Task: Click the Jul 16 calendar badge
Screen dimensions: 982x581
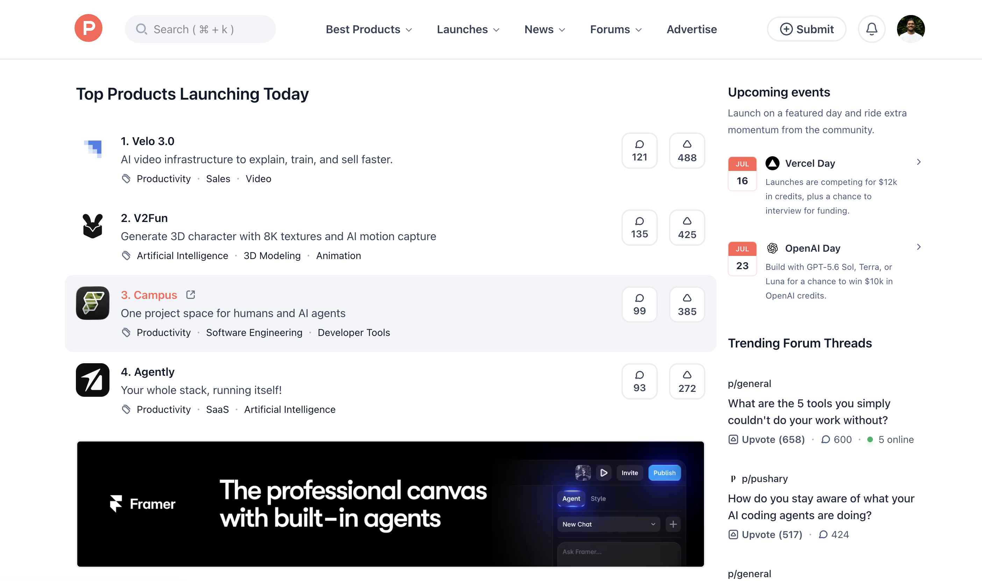Action: [x=742, y=173]
